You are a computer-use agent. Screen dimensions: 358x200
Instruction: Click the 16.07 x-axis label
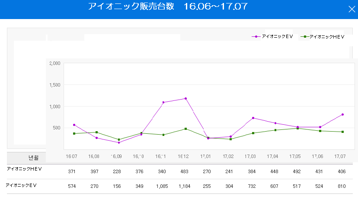(x=71, y=156)
